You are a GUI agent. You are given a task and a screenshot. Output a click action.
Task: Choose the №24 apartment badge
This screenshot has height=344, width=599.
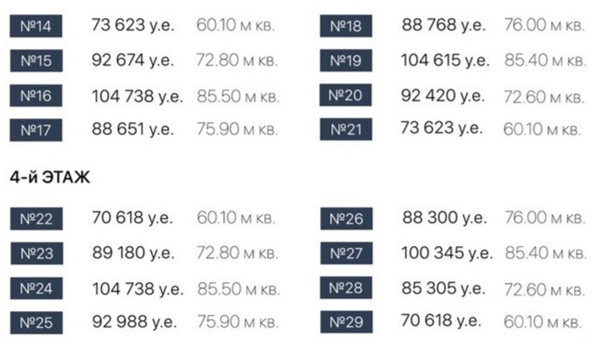[36, 289]
